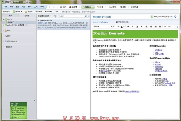Screen dimensions: 181x121
Task: Click More in the Did You Know ad
Action: 15,117
